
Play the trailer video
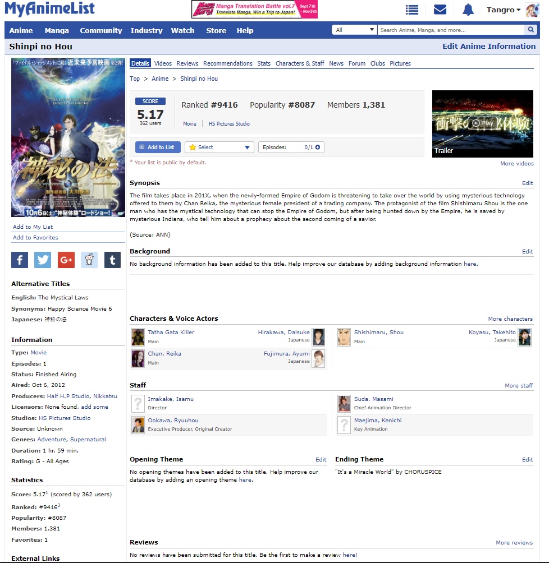(482, 123)
